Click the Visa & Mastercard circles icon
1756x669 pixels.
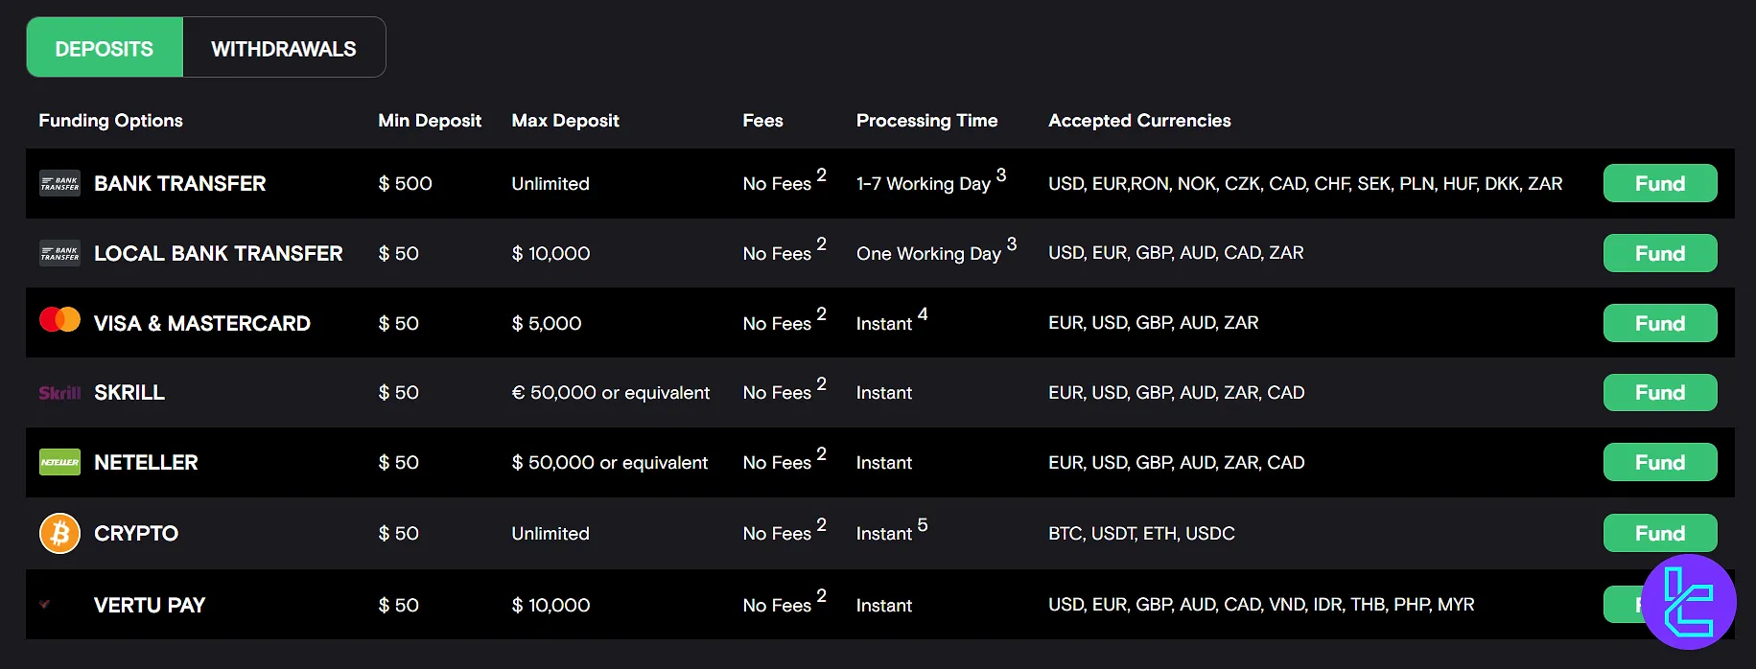(59, 320)
